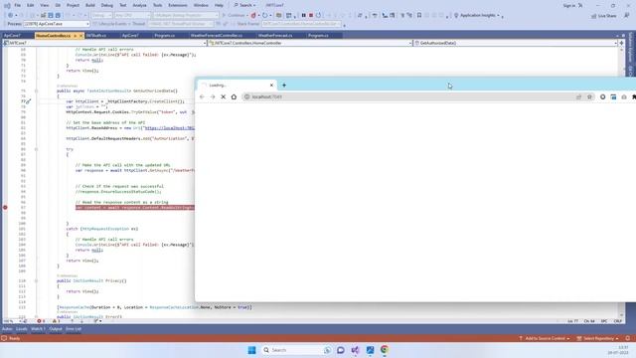This screenshot has width=636, height=358.
Task: Open the Select Repository dropdown
Action: (x=598, y=338)
